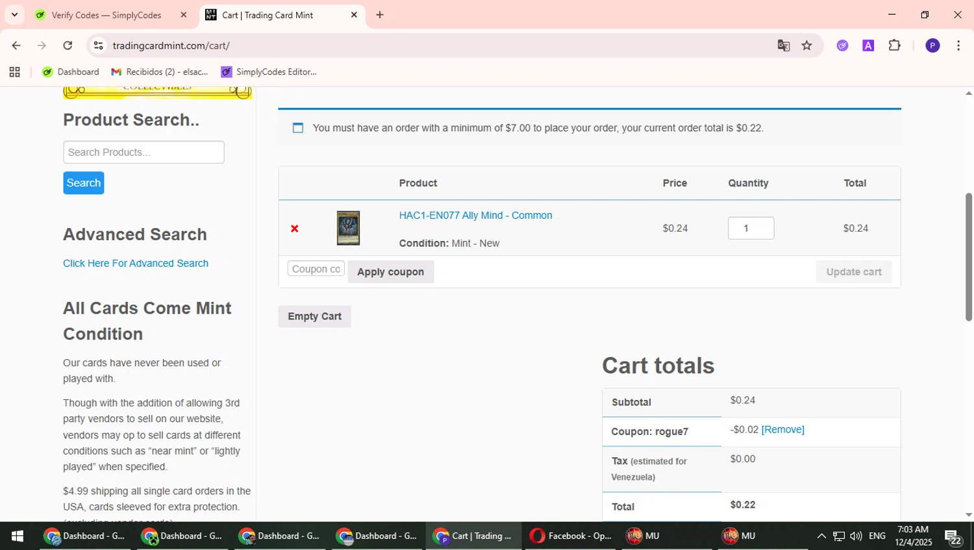This screenshot has height=550, width=974.
Task: Focus the coupon code input field
Action: tap(316, 269)
